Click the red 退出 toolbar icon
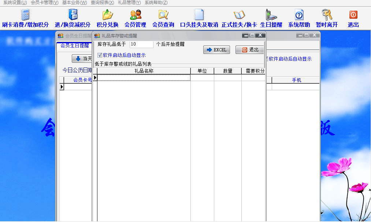Image resolution: width=371 pixels, height=222 pixels. 353,15
